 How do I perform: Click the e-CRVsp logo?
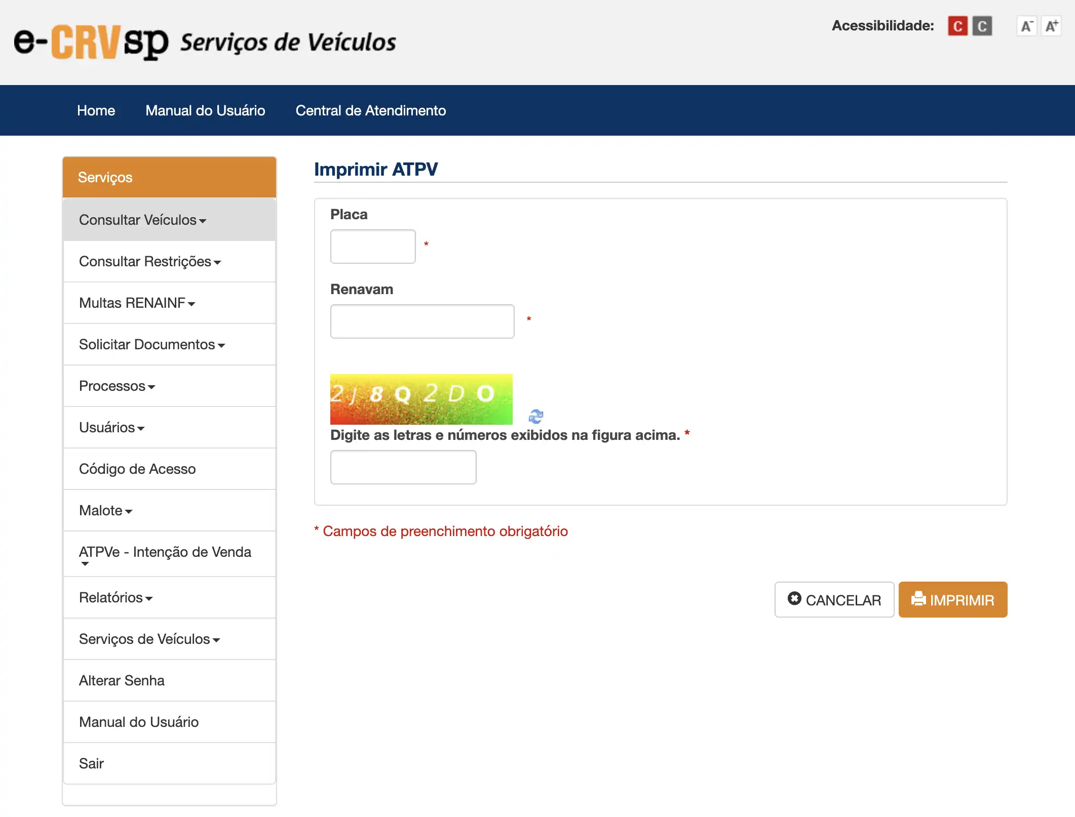(x=91, y=43)
